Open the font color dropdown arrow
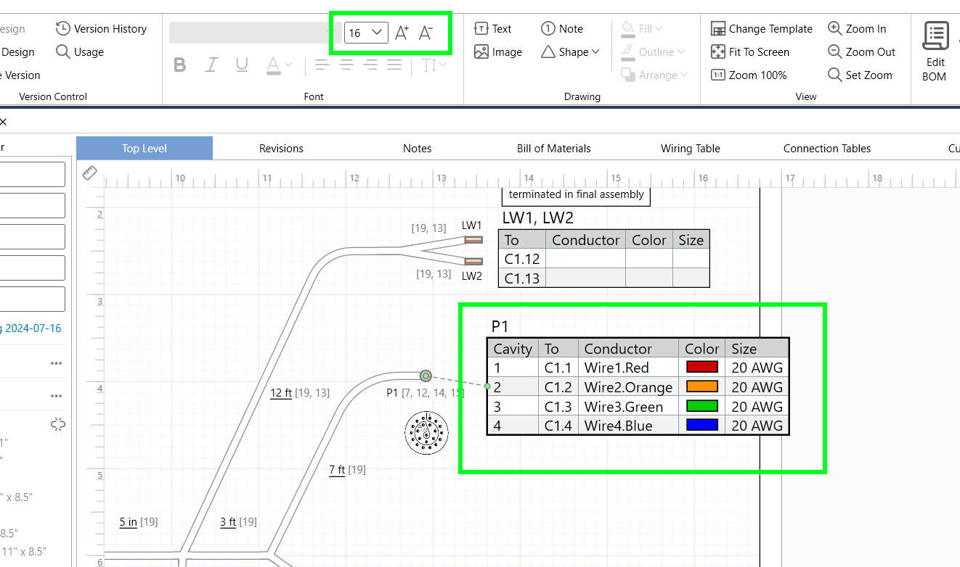Viewport: 960px width, 567px height. tap(288, 65)
